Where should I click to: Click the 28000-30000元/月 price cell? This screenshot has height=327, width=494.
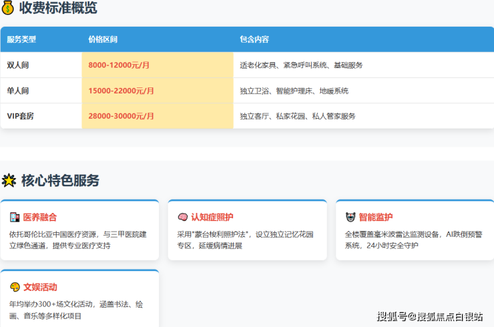click(121, 116)
